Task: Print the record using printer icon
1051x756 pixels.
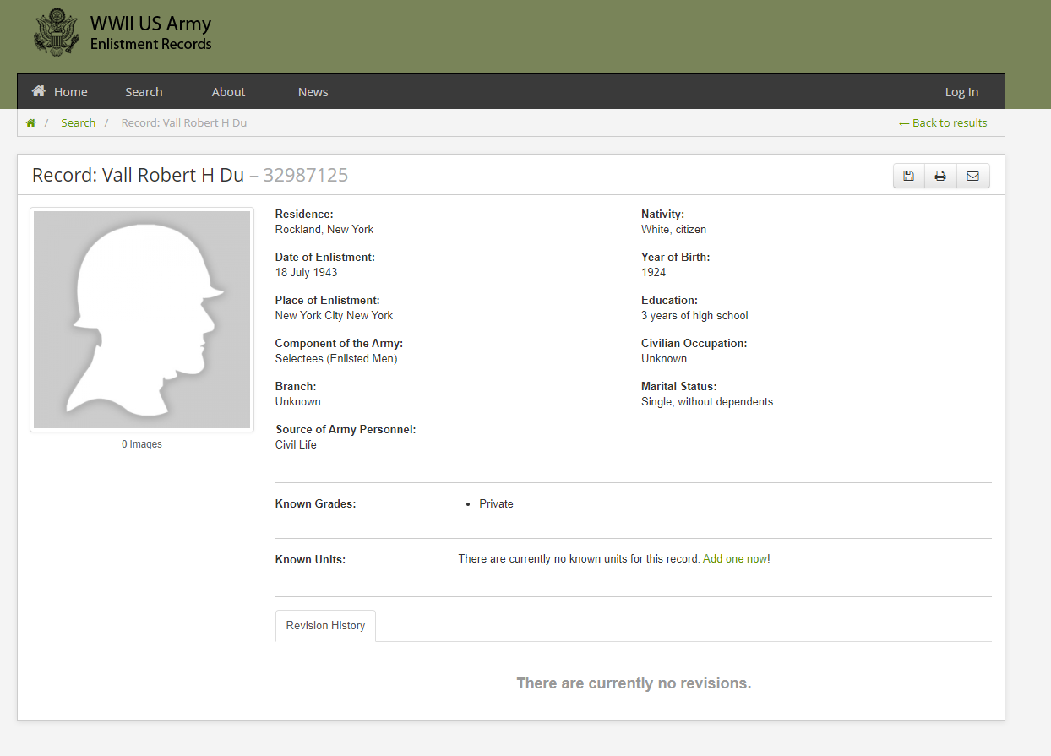Action: (940, 176)
